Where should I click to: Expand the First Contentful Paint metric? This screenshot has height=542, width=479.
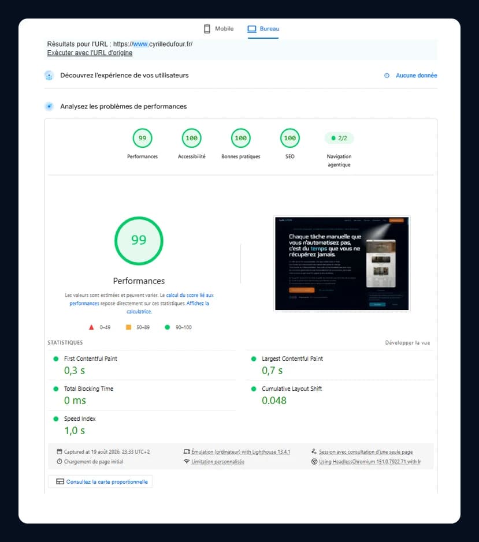pyautogui.click(x=142, y=365)
